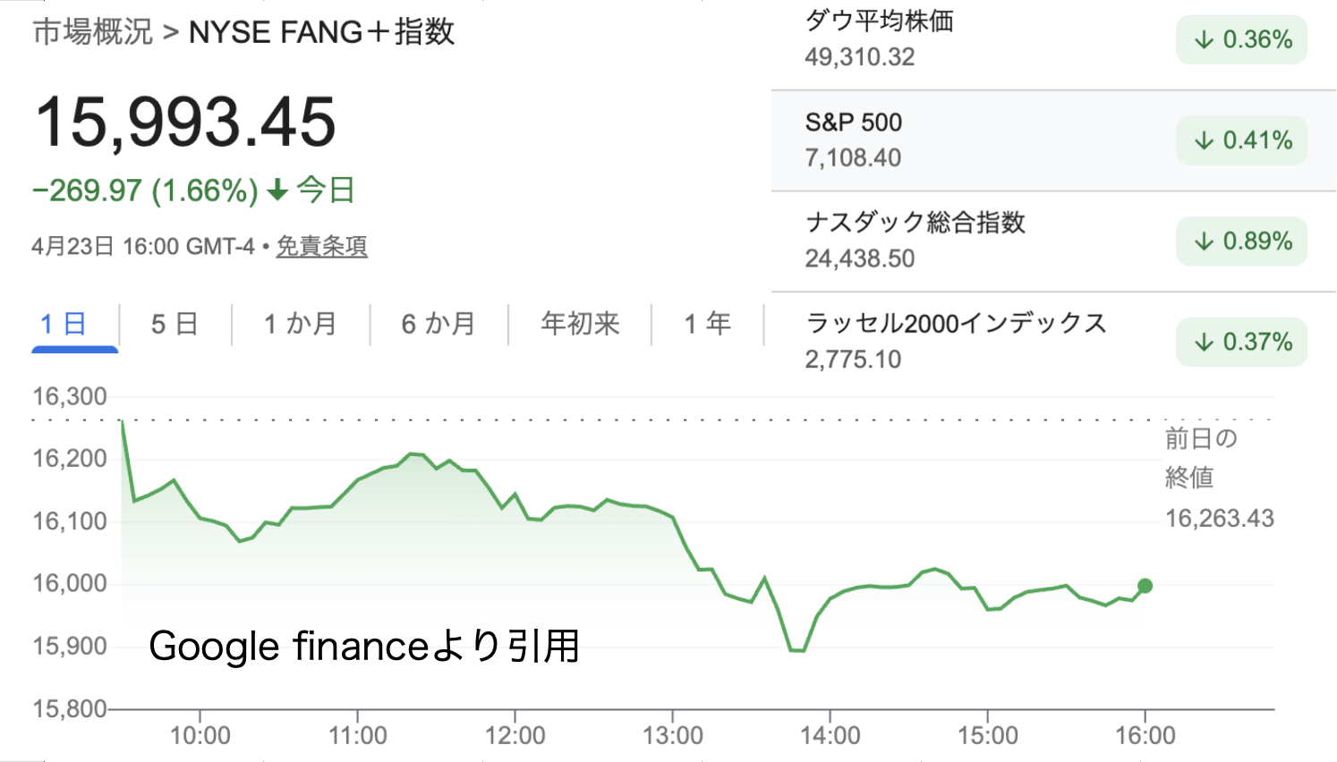Click the 前日の終値 16,263.43 label
The width and height of the screenshot is (1337, 762).
coord(1219,478)
